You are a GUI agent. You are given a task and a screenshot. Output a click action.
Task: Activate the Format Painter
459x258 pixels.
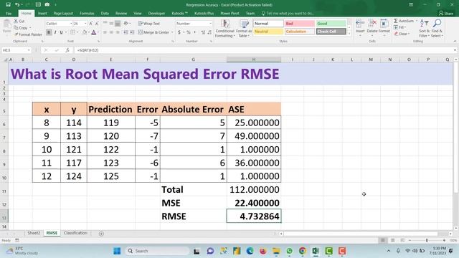(29, 34)
